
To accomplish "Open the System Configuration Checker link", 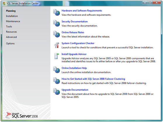I will point(78,43).
